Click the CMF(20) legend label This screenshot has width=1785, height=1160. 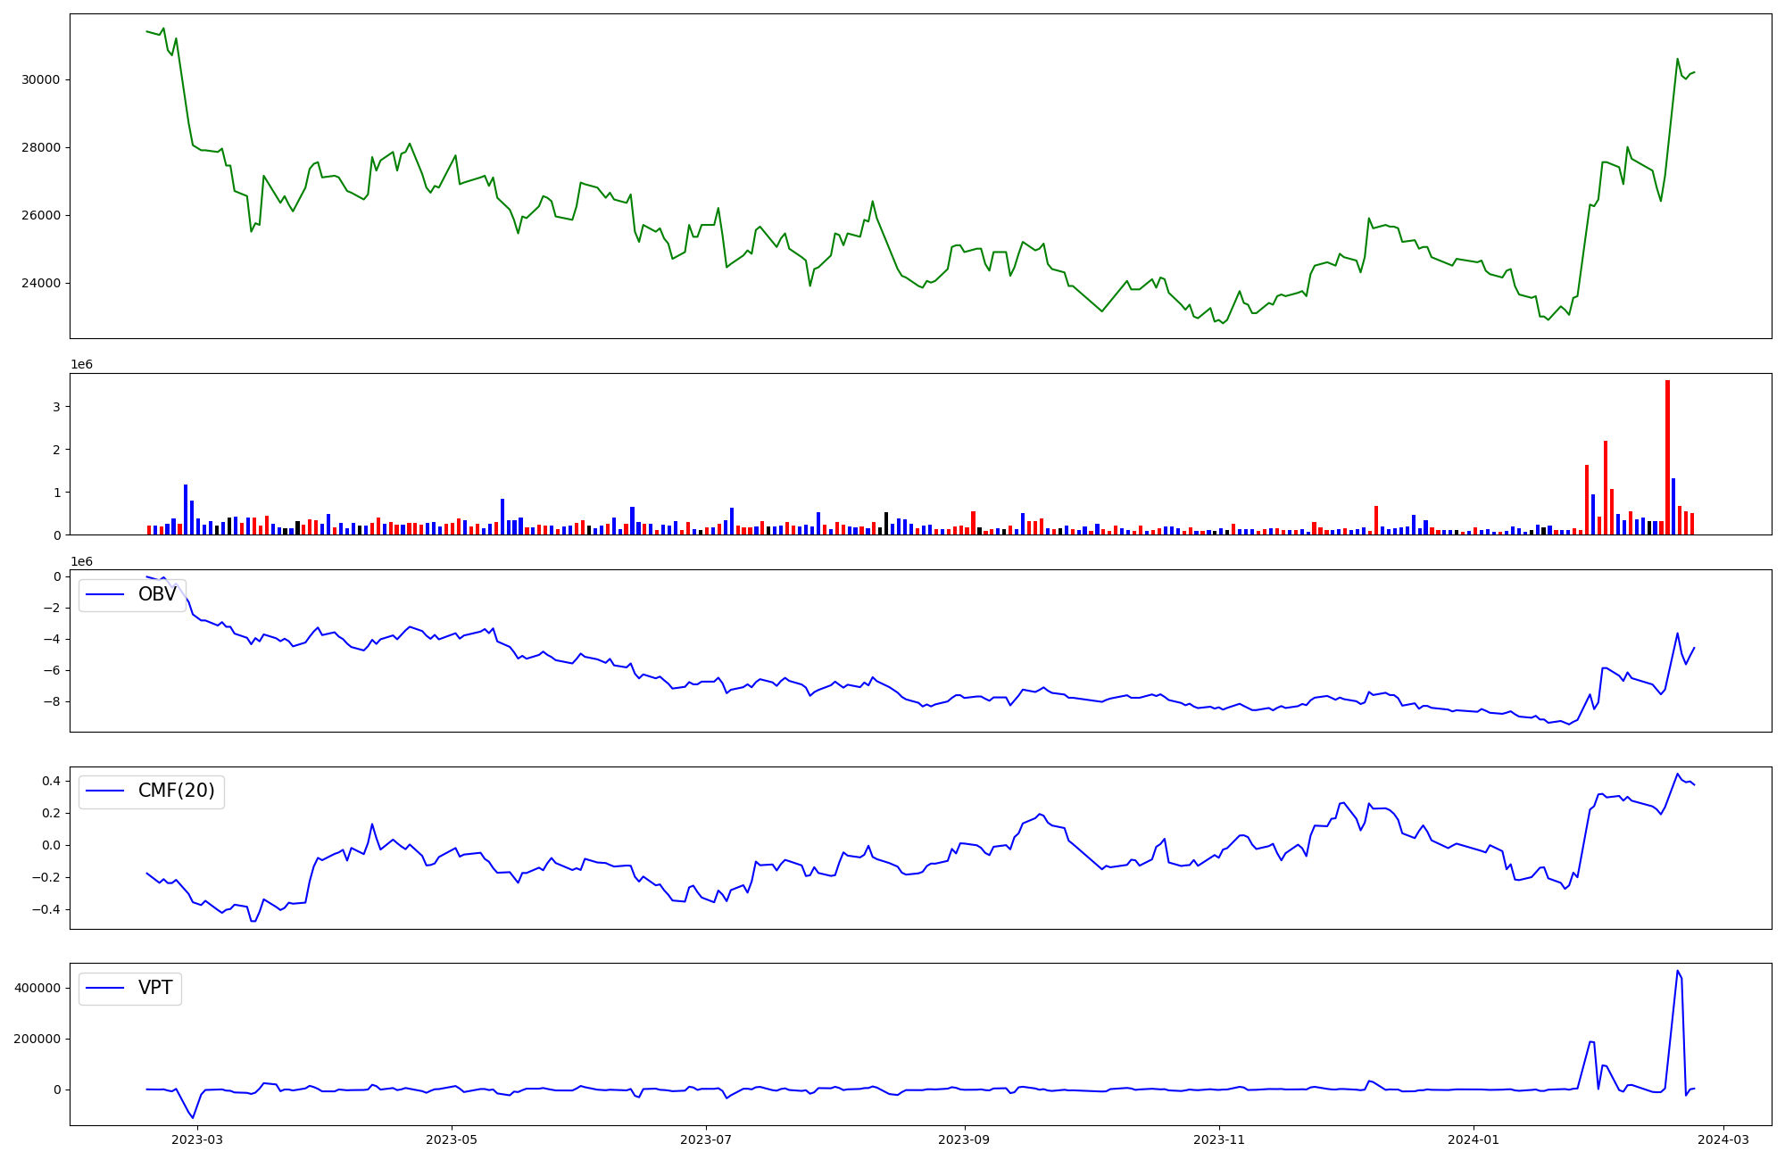(x=176, y=791)
